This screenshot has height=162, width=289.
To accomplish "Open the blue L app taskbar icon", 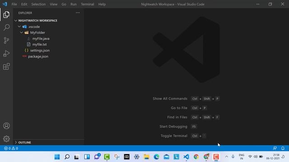I will (x=177, y=157).
